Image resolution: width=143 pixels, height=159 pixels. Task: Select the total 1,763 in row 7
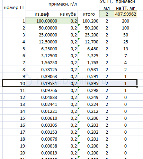(x=89, y=62)
